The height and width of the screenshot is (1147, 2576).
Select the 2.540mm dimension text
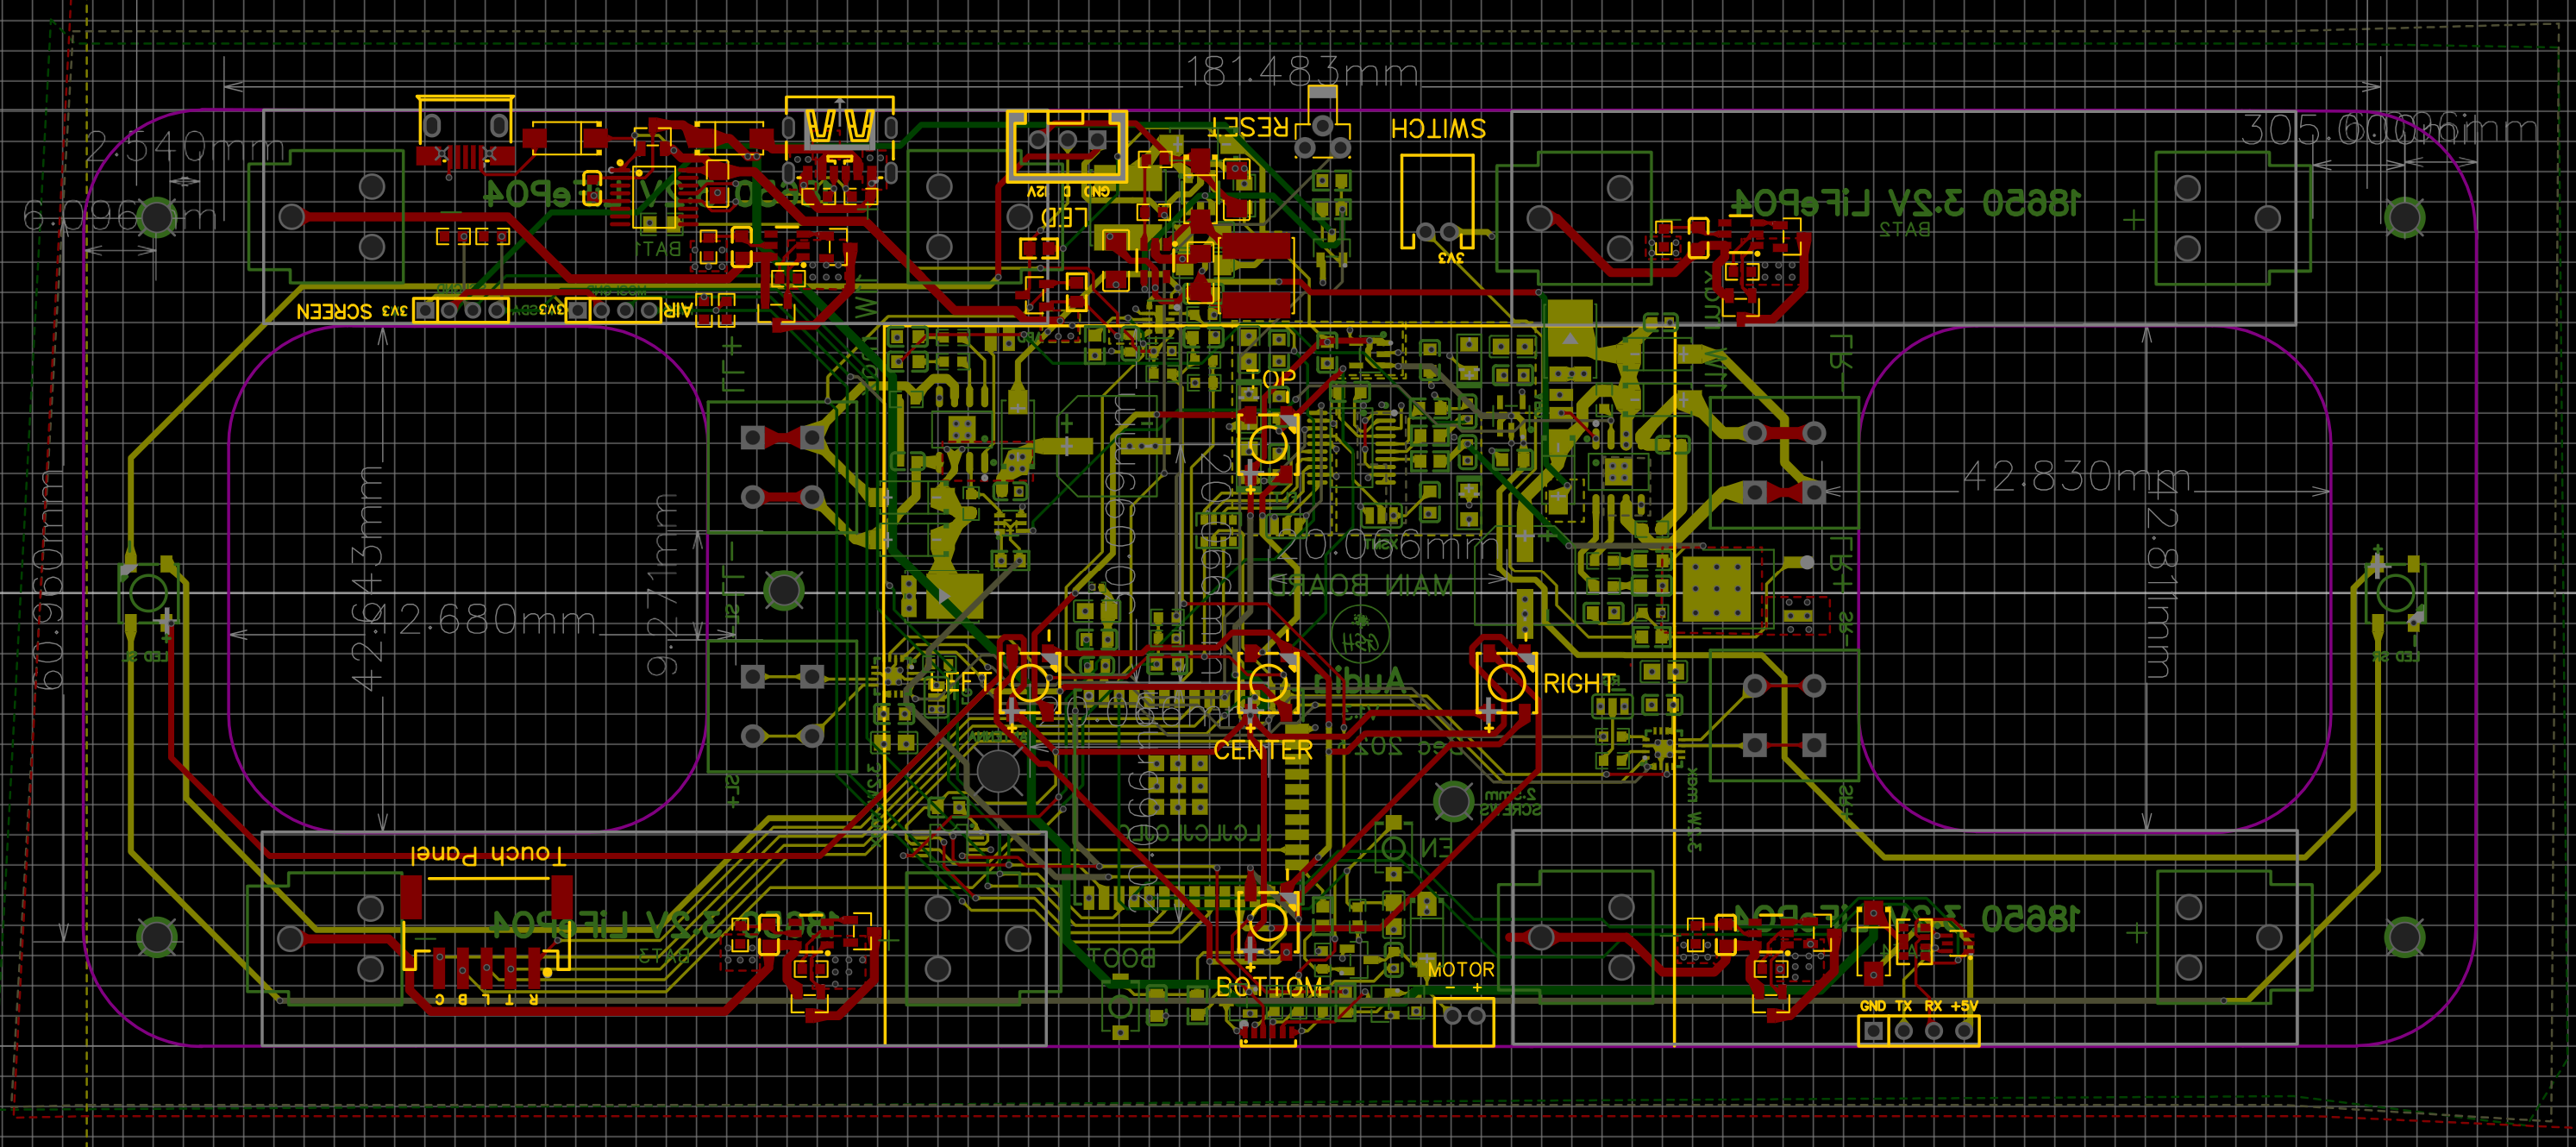[185, 148]
